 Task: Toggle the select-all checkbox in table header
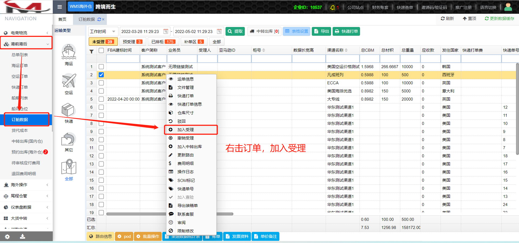pos(101,51)
